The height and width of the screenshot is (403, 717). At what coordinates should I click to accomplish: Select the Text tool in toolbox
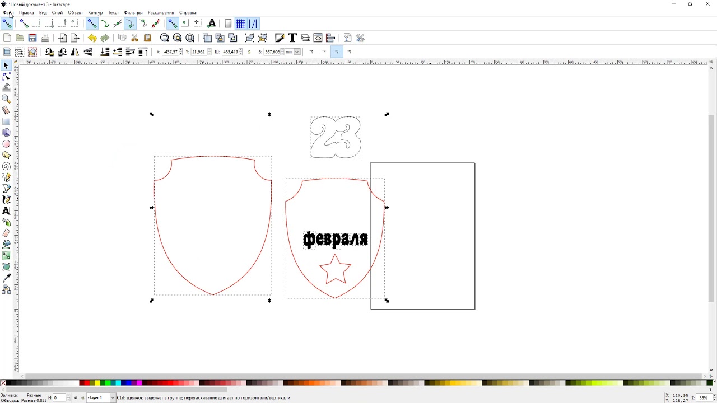[x=6, y=211]
